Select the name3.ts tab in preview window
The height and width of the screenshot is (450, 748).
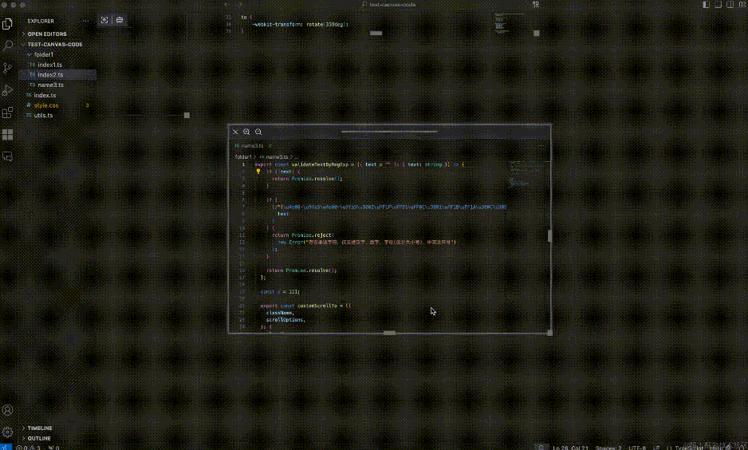251,145
